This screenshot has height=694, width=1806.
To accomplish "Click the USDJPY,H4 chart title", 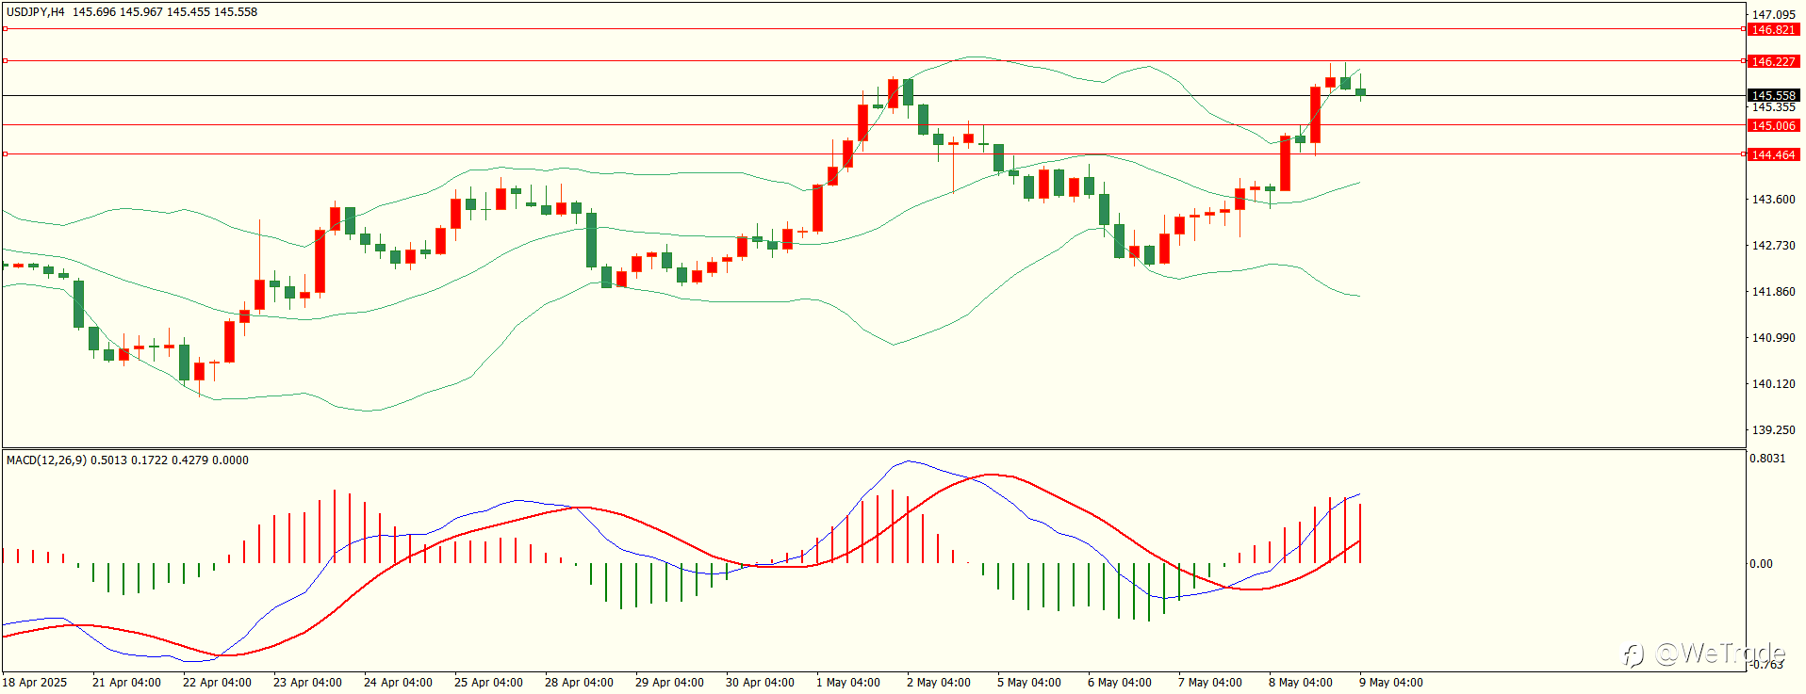I will pyautogui.click(x=36, y=12).
